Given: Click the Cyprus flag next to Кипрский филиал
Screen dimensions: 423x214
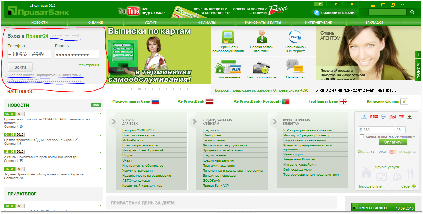Looking at the screenshot, I should 404,101.
